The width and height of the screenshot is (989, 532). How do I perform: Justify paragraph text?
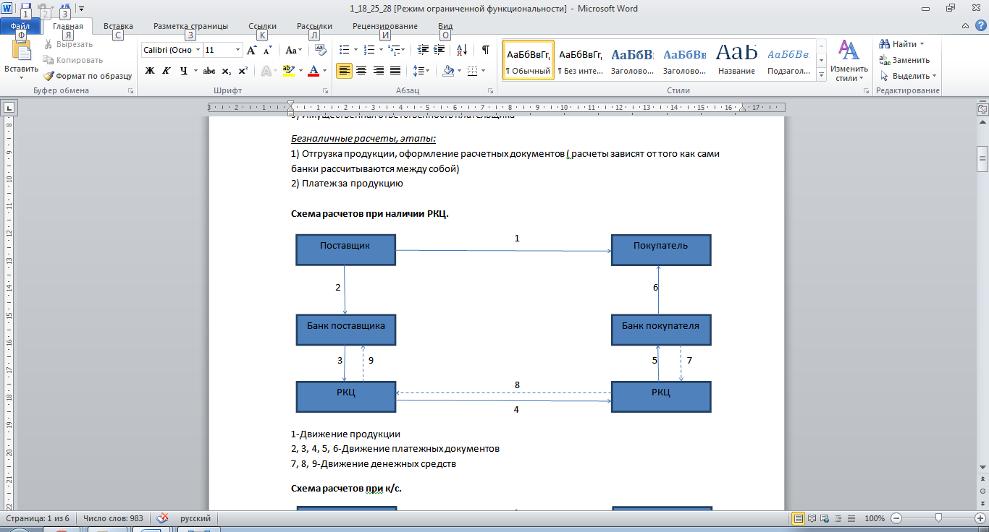click(395, 71)
